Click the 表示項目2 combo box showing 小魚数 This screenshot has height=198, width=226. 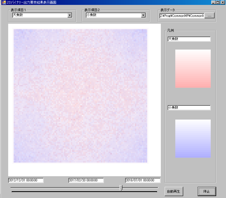pos(116,15)
